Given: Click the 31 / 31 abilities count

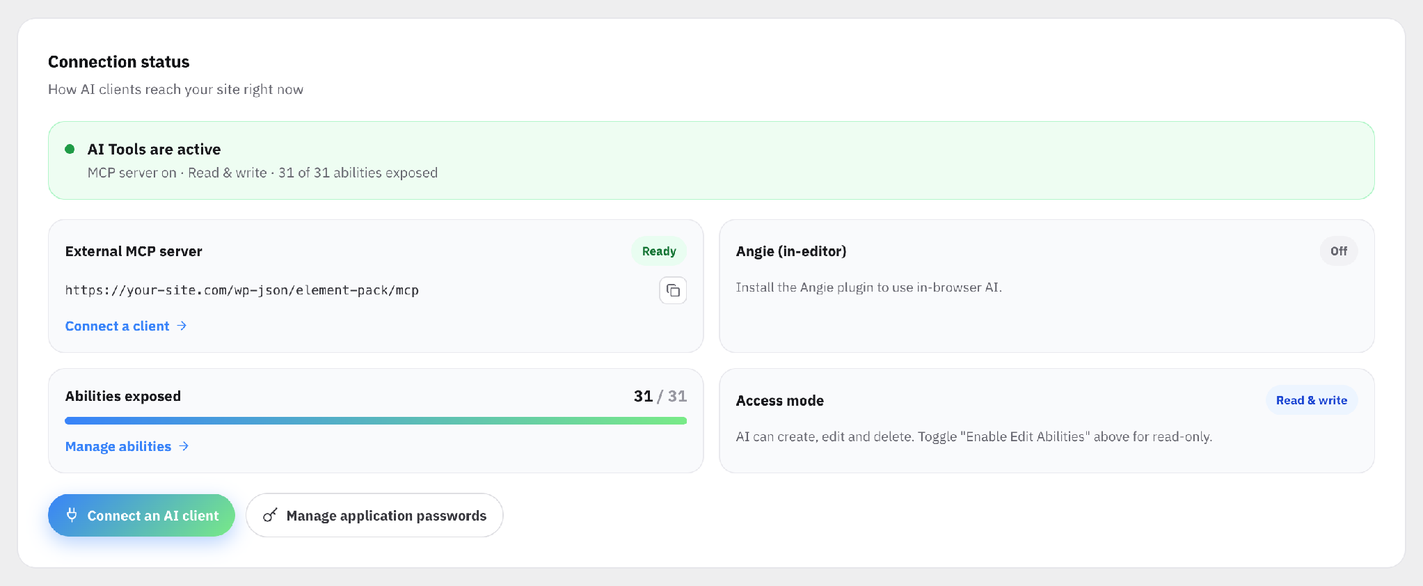Looking at the screenshot, I should click(660, 396).
